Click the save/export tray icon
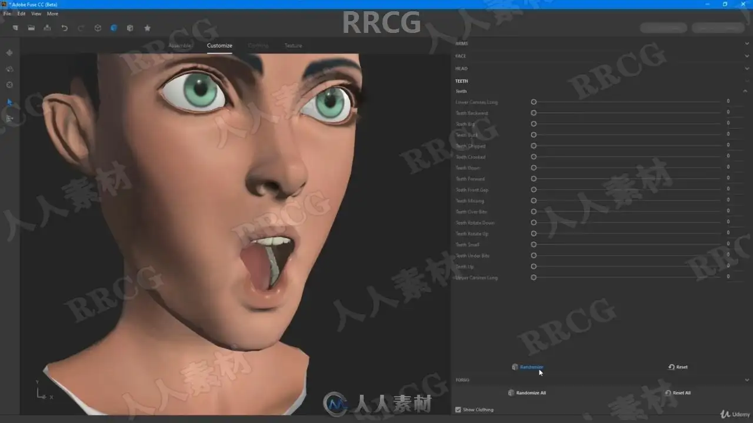 point(47,28)
